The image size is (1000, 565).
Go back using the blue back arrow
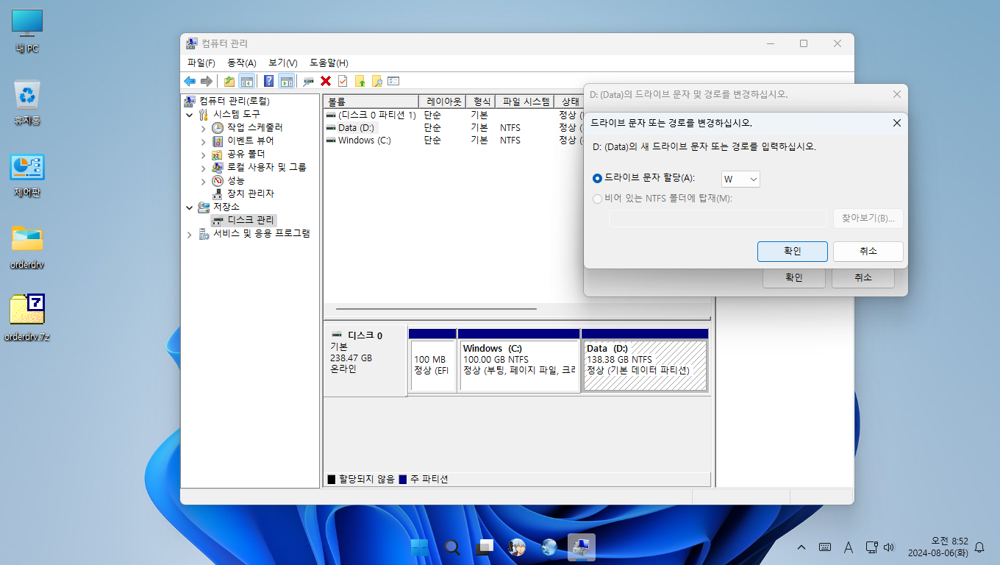click(190, 81)
